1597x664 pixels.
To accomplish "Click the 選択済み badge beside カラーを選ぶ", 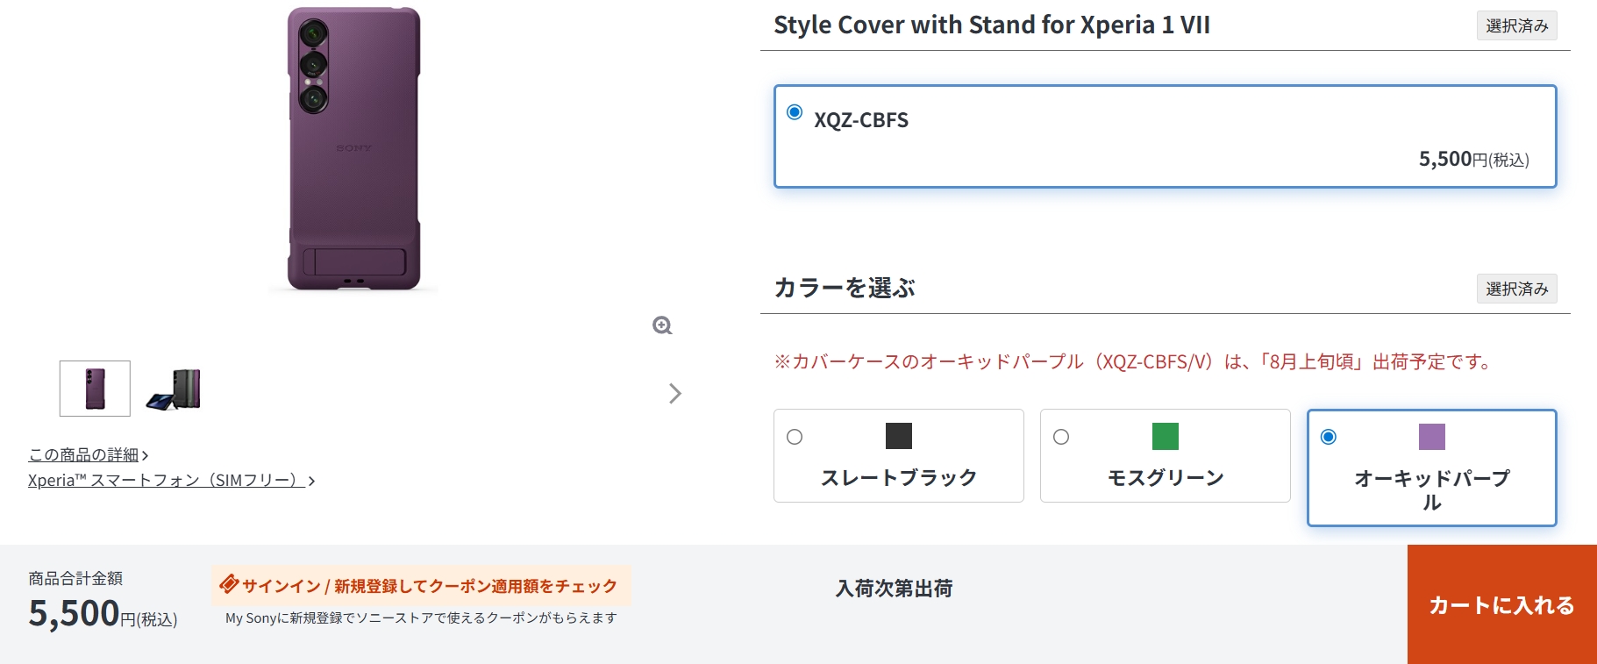I will pyautogui.click(x=1517, y=289).
